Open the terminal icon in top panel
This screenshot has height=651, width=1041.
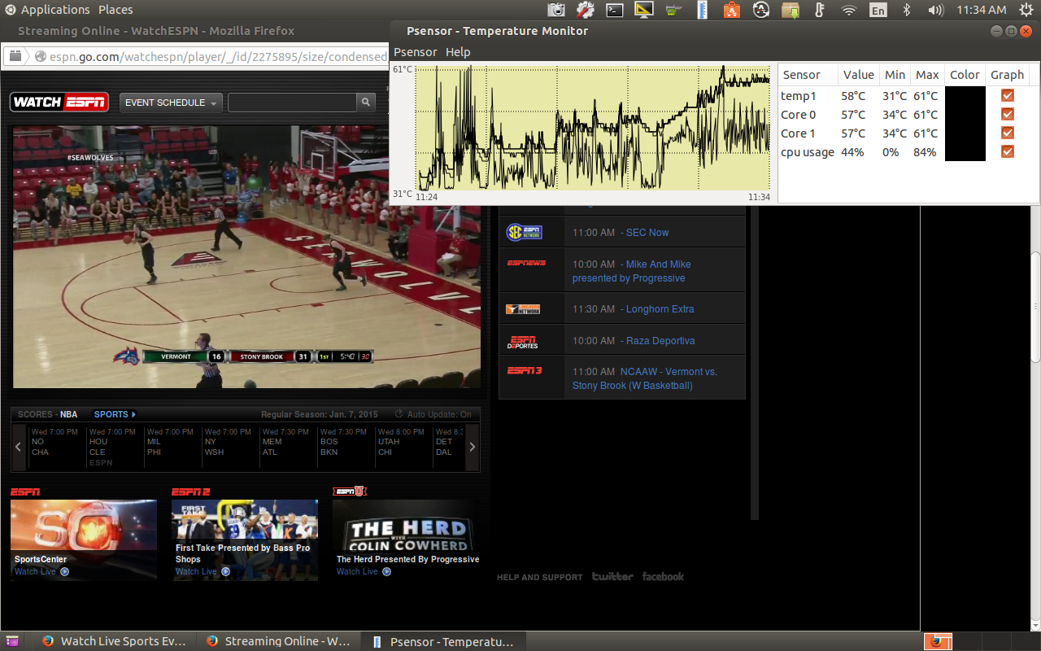click(x=615, y=10)
